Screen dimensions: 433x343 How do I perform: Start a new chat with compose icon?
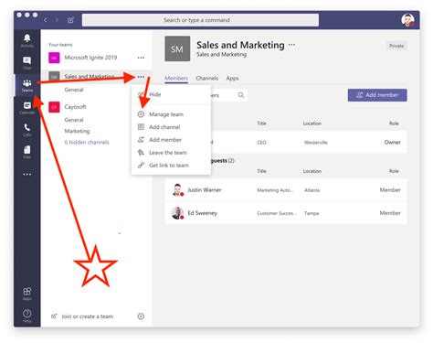click(x=70, y=20)
